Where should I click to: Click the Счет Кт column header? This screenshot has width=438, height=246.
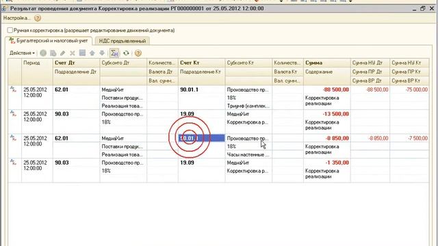coord(201,63)
